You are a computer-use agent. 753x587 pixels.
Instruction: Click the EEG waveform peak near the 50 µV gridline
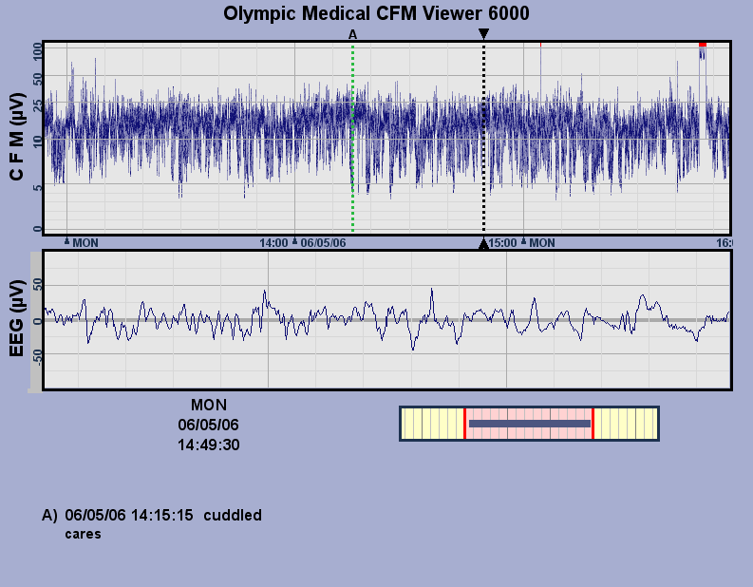click(432, 290)
